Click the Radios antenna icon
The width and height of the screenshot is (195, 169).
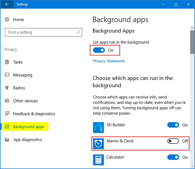[x=7, y=88]
